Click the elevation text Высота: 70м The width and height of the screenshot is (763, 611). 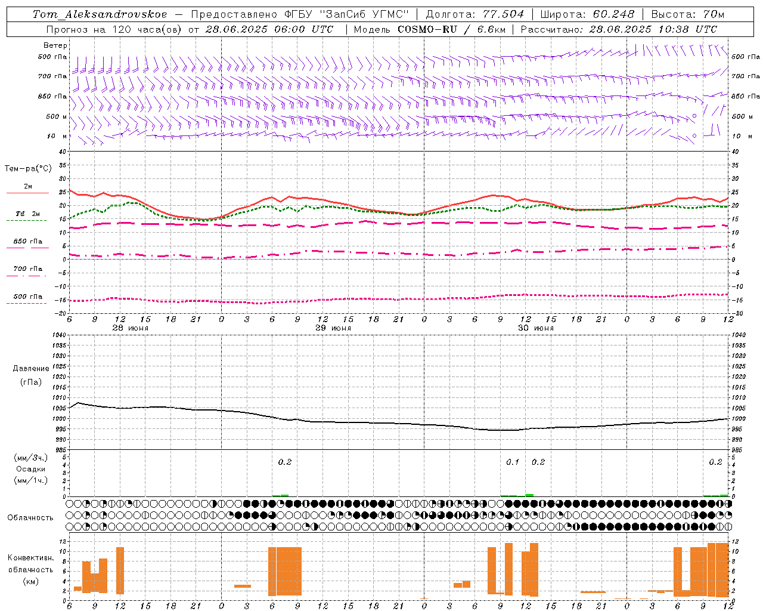click(688, 14)
